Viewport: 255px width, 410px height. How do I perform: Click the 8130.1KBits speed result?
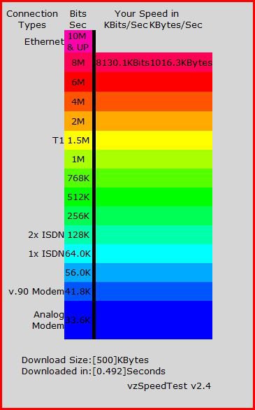tap(123, 63)
